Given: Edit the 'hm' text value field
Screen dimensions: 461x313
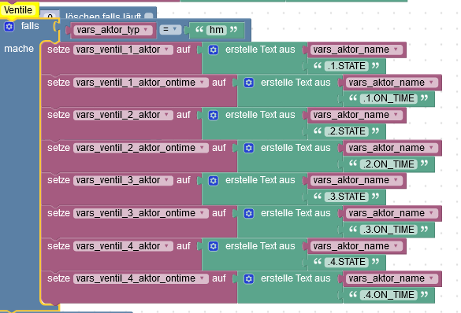Looking at the screenshot, I should (217, 30).
